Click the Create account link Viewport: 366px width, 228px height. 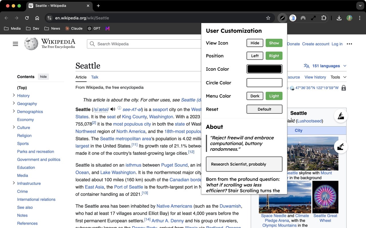316,44
